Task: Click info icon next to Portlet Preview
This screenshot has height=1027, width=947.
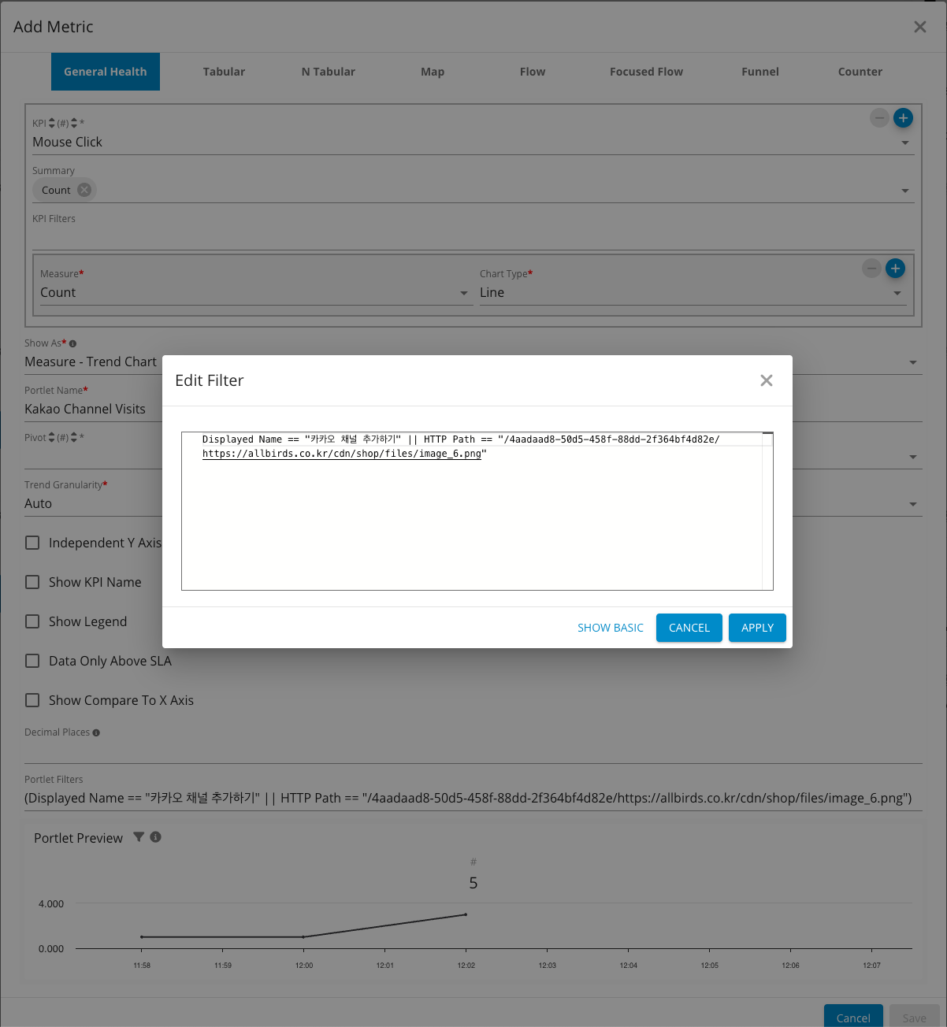Action: coord(156,837)
